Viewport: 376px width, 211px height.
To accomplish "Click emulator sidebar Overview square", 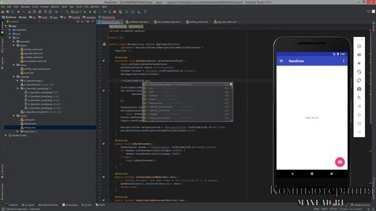I will (359, 124).
